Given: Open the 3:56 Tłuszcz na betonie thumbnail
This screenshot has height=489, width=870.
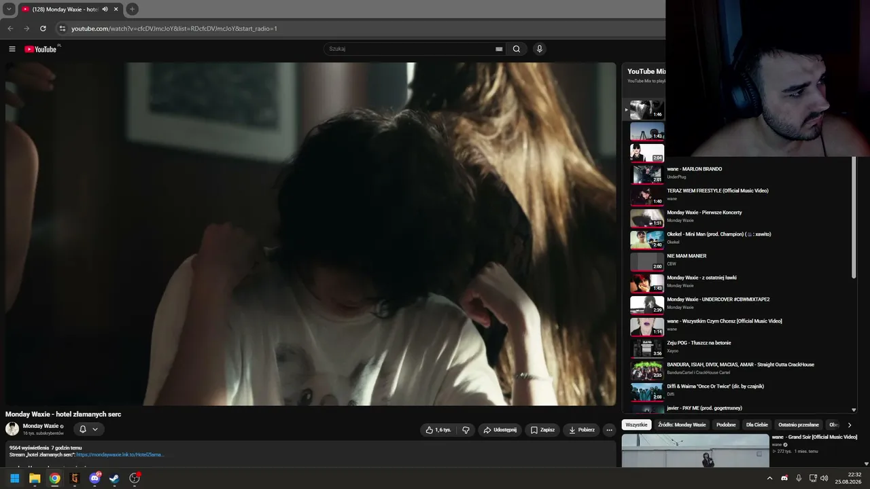Looking at the screenshot, I should click(647, 348).
